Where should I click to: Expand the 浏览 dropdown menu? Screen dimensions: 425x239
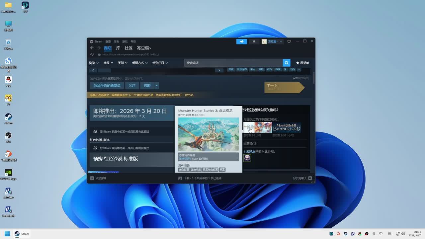point(94,63)
